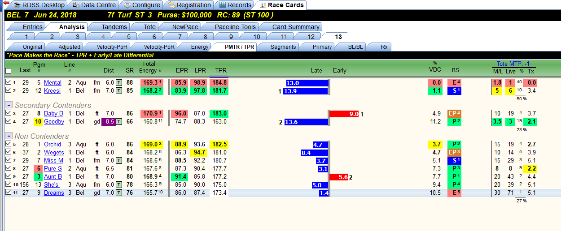
Task: Switch to the Segments view tab
Action: [x=283, y=47]
